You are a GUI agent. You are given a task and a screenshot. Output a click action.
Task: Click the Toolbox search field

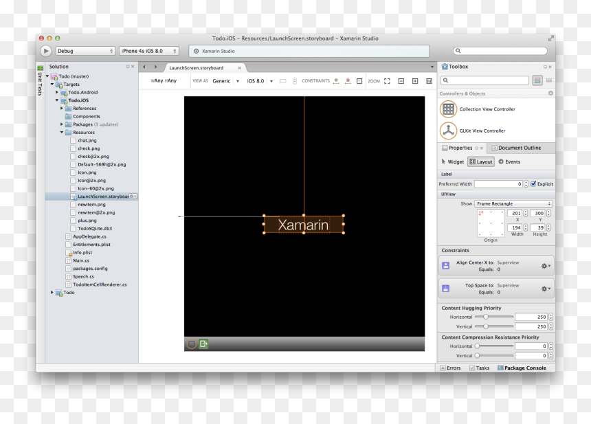[484, 80]
